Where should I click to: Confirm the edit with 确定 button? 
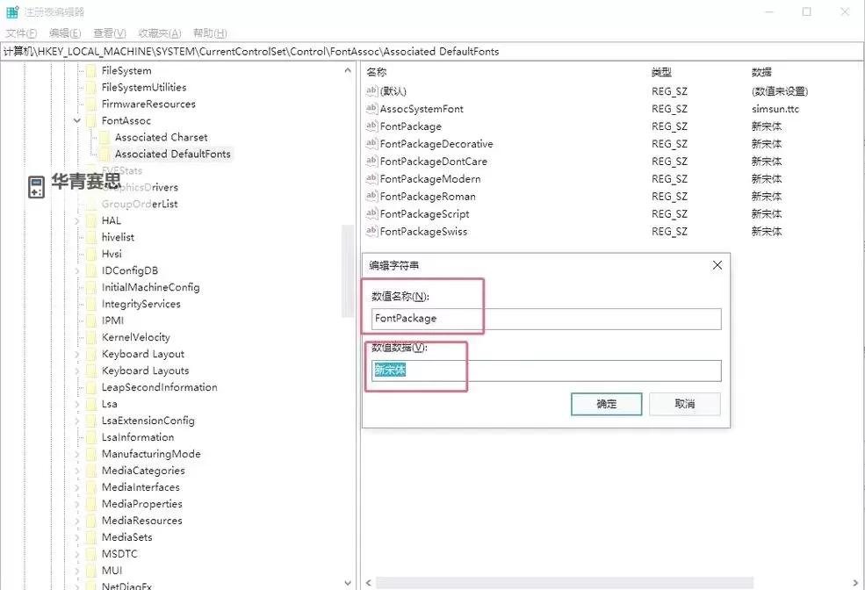click(x=606, y=404)
